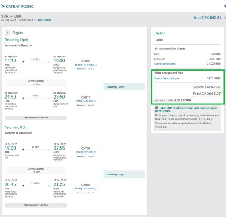Open the aircraft details icon beside CX617's Airbus A330-300
The width and height of the screenshot is (226, 217).
coord(95,101)
